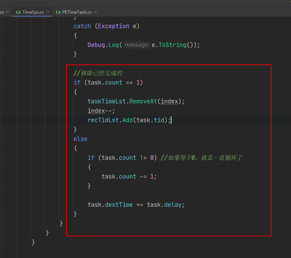Click 'index' inside RemoveAt parentheses
Viewport: 291px width, 258px height.
click(x=169, y=101)
